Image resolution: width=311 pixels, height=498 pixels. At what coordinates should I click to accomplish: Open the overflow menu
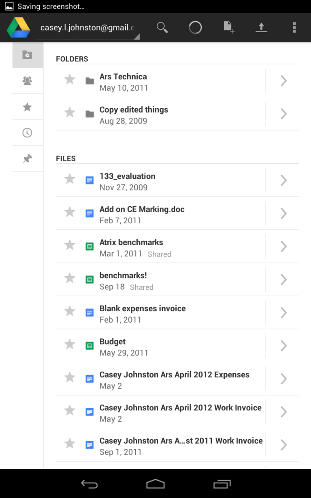coord(294,27)
